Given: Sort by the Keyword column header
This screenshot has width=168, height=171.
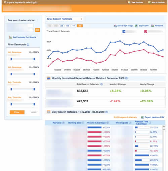Looking at the screenshot, I should [x=57, y=123].
